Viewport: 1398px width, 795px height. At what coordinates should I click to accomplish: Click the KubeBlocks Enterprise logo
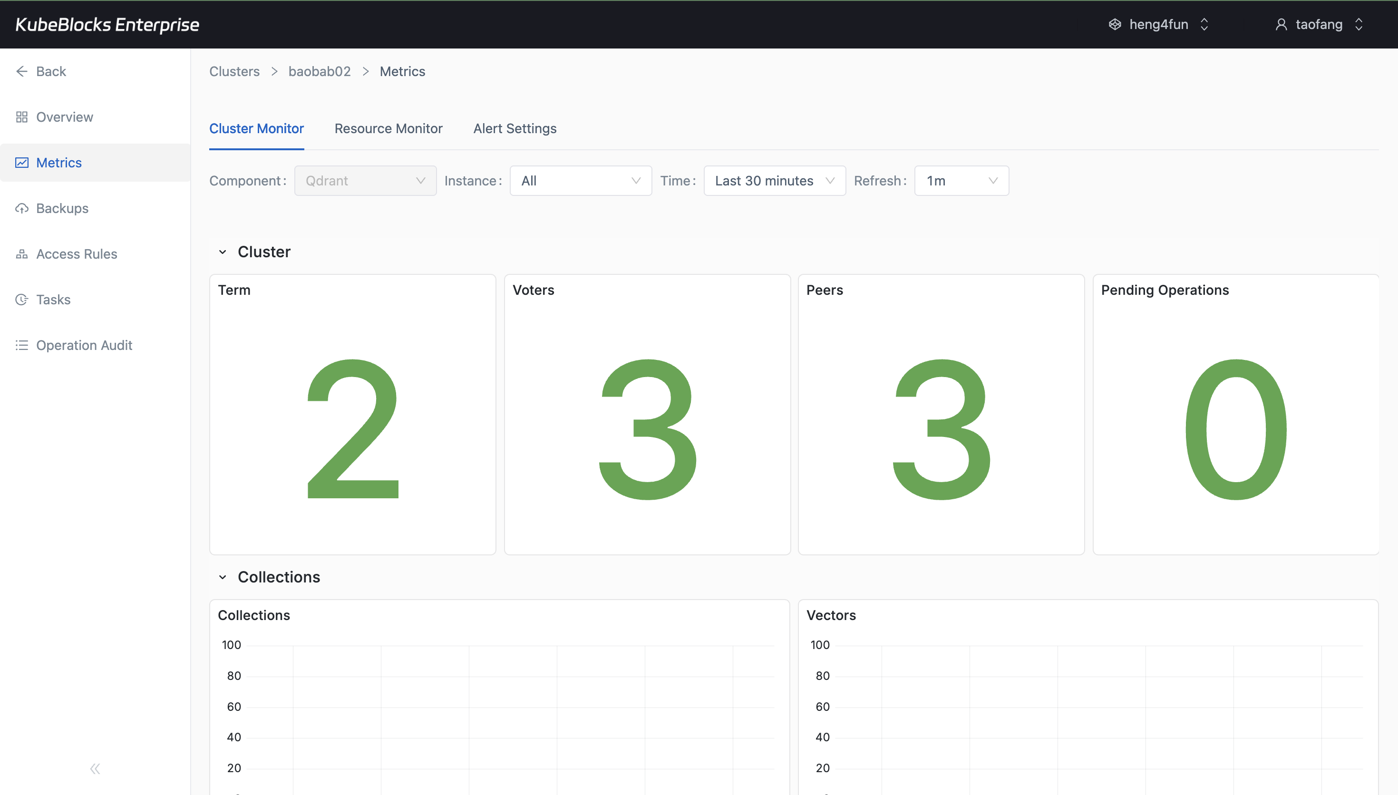107,25
